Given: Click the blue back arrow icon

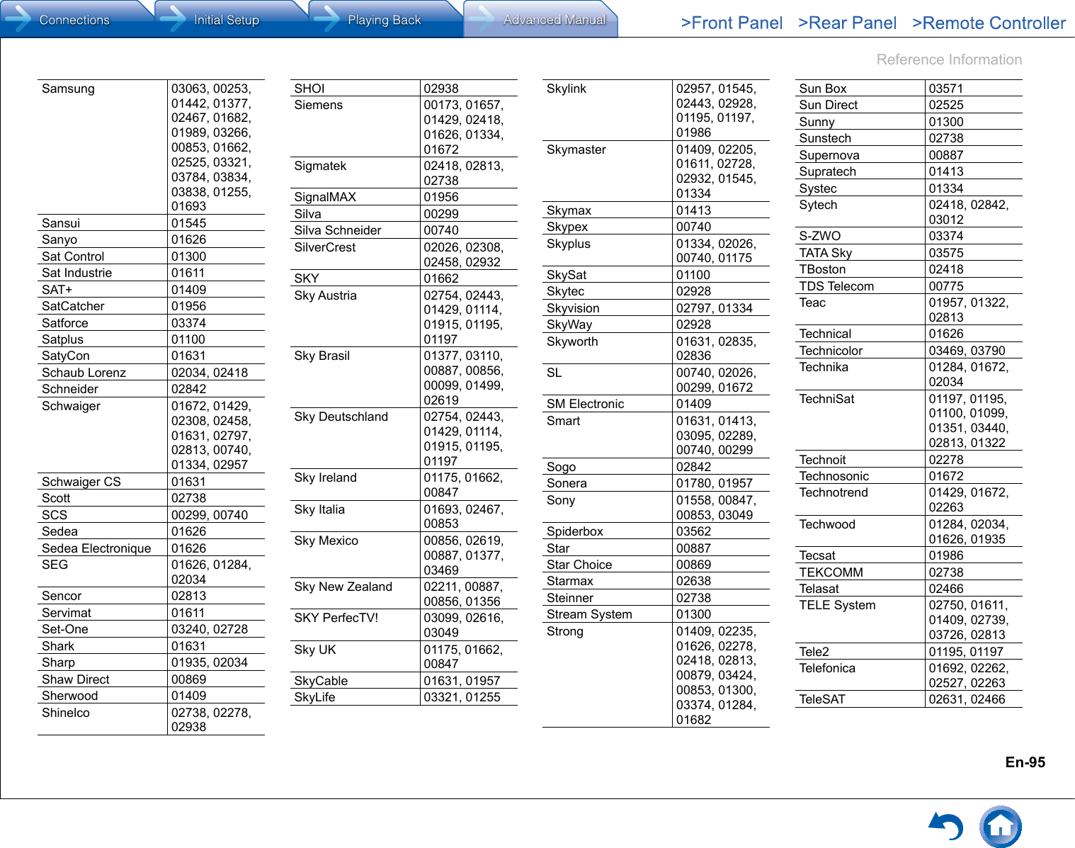Looking at the screenshot, I should [x=946, y=826].
